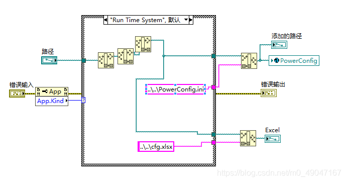The height and width of the screenshot is (182, 346).
Task: Click the teal output tunnel feeding PowerConfig Build Path
Action: click(213, 56)
